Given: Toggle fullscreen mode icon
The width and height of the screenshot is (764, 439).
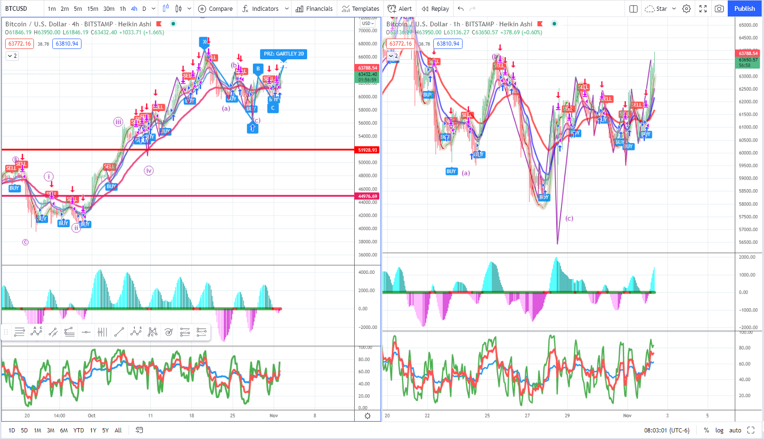Looking at the screenshot, I should 703,8.
